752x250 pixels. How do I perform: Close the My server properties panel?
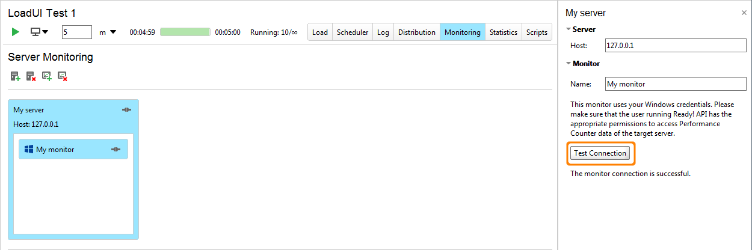point(744,13)
